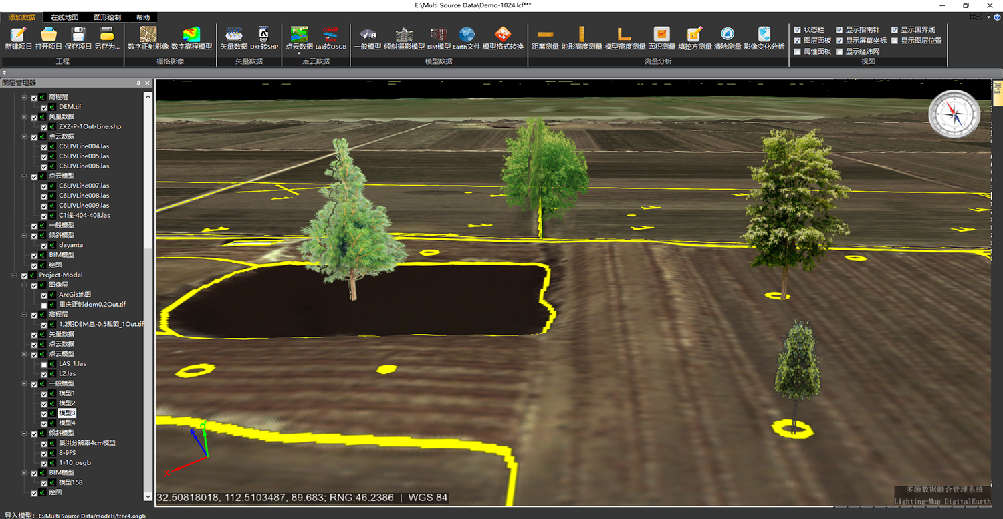Collapse the Project-Model tree node

(x=15, y=275)
